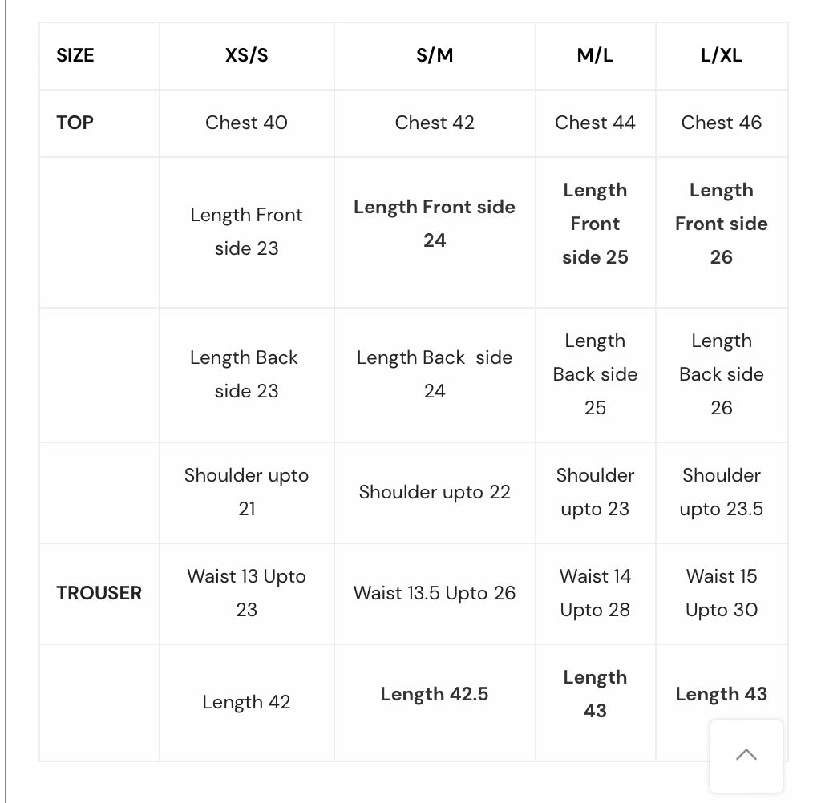813x803 pixels.
Task: Click the Chest 42 measurement
Action: pos(435,123)
